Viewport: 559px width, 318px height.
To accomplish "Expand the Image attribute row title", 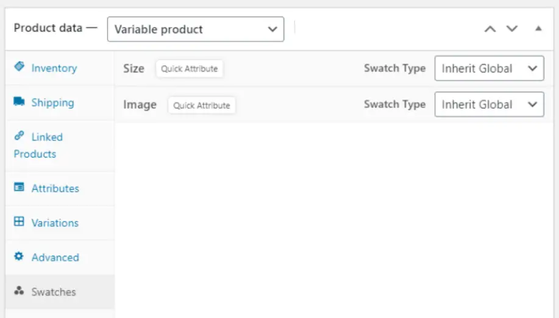I will [140, 104].
